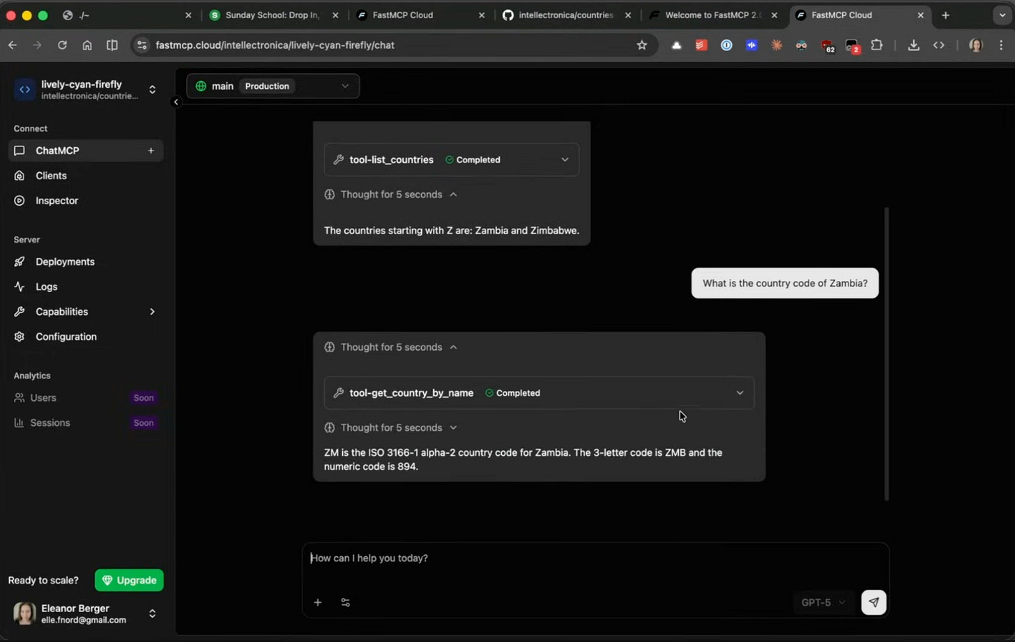Open the GPT-5 model selector
Viewport: 1015px width, 642px height.
[x=823, y=602]
